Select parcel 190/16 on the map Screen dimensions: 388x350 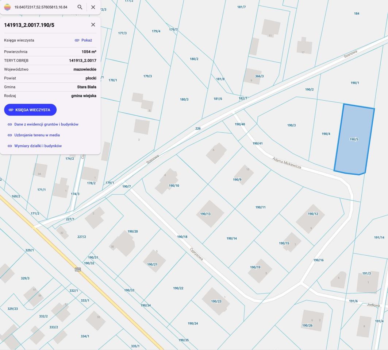tap(319, 260)
